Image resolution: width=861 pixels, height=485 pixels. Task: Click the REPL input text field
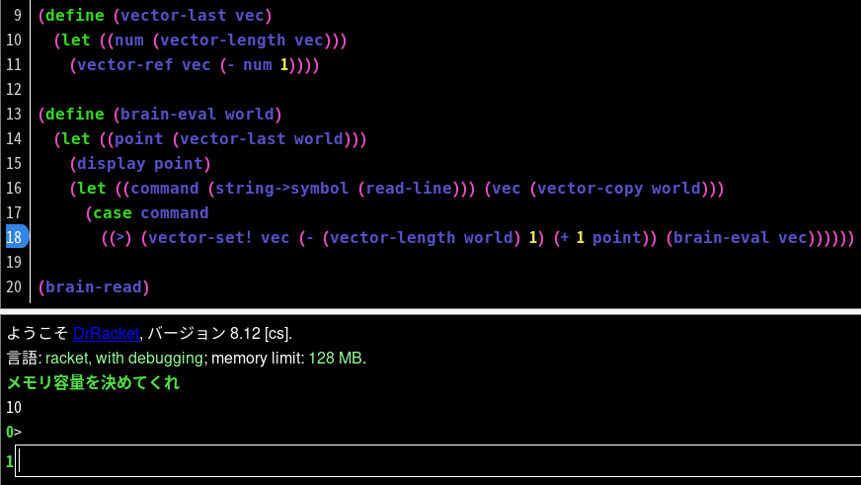437,461
